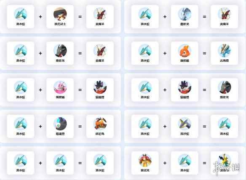Choose the orange fish pal icon
The image size is (246, 180).
184,50
